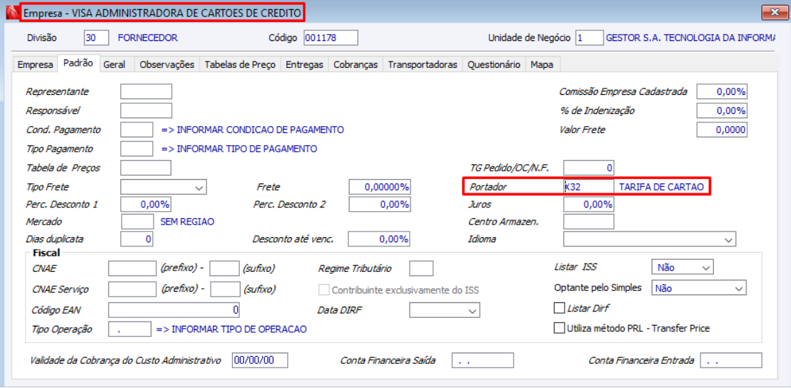Open the Cobranças tab
This screenshot has height=388, width=791.
[356, 64]
